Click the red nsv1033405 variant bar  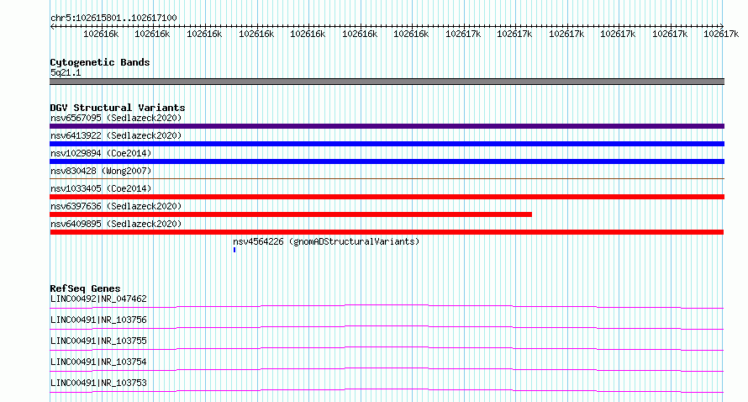387,197
